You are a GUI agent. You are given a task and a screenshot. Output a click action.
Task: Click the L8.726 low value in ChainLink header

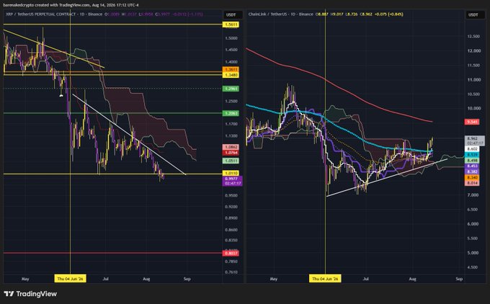pyautogui.click(x=351, y=14)
